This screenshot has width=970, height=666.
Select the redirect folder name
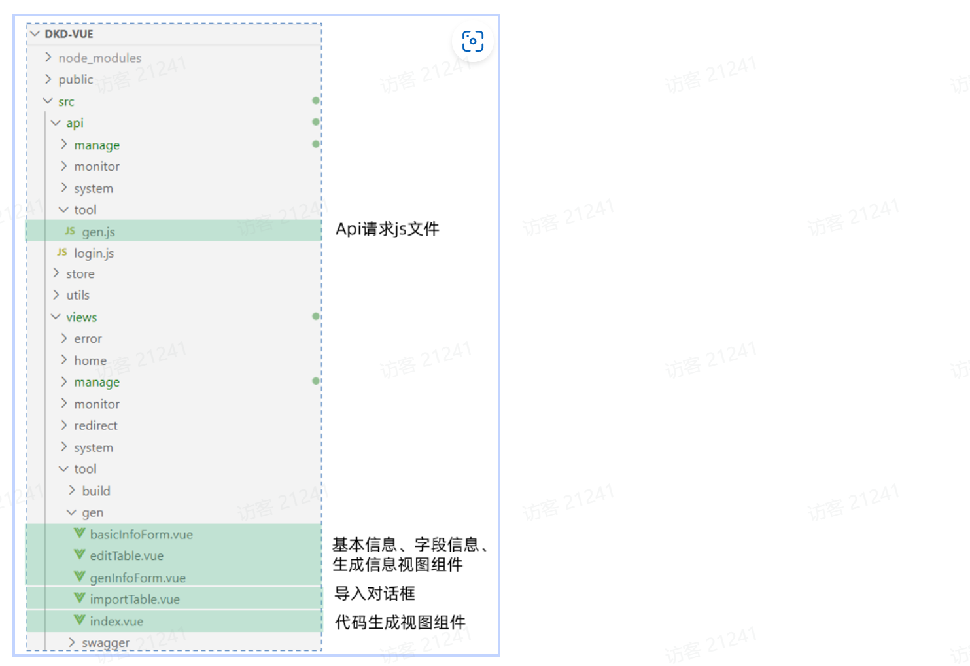coord(95,426)
